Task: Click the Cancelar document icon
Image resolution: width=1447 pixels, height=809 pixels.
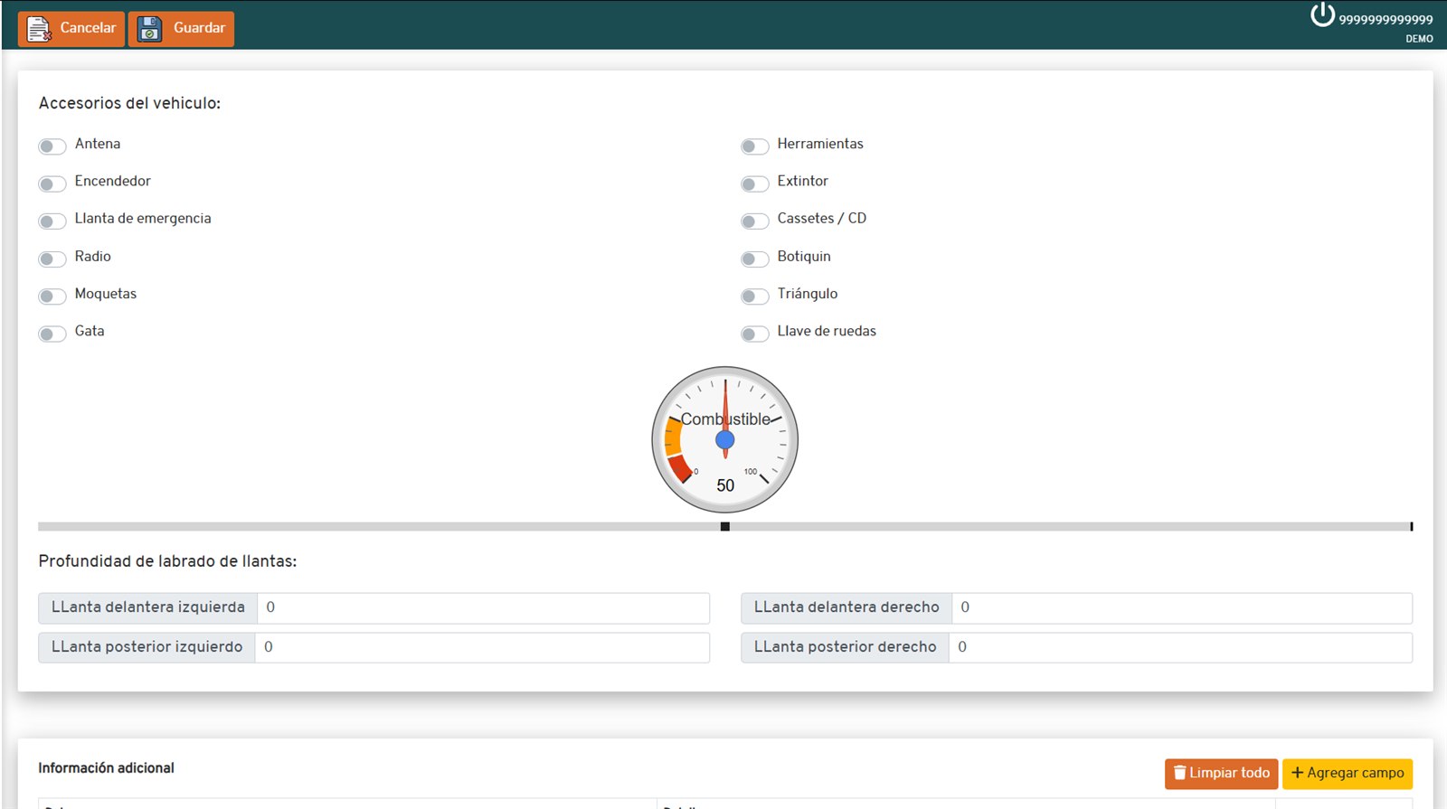Action: (x=39, y=29)
